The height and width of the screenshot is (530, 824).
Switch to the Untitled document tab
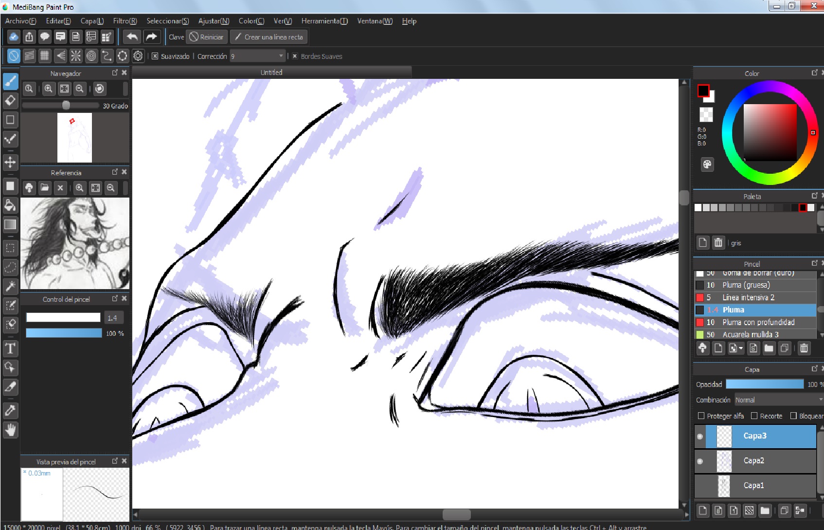click(271, 73)
